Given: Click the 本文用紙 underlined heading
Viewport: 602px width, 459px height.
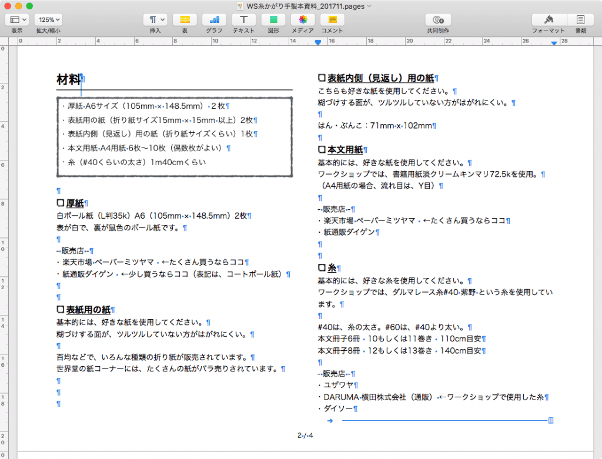Looking at the screenshot, I should 345,150.
